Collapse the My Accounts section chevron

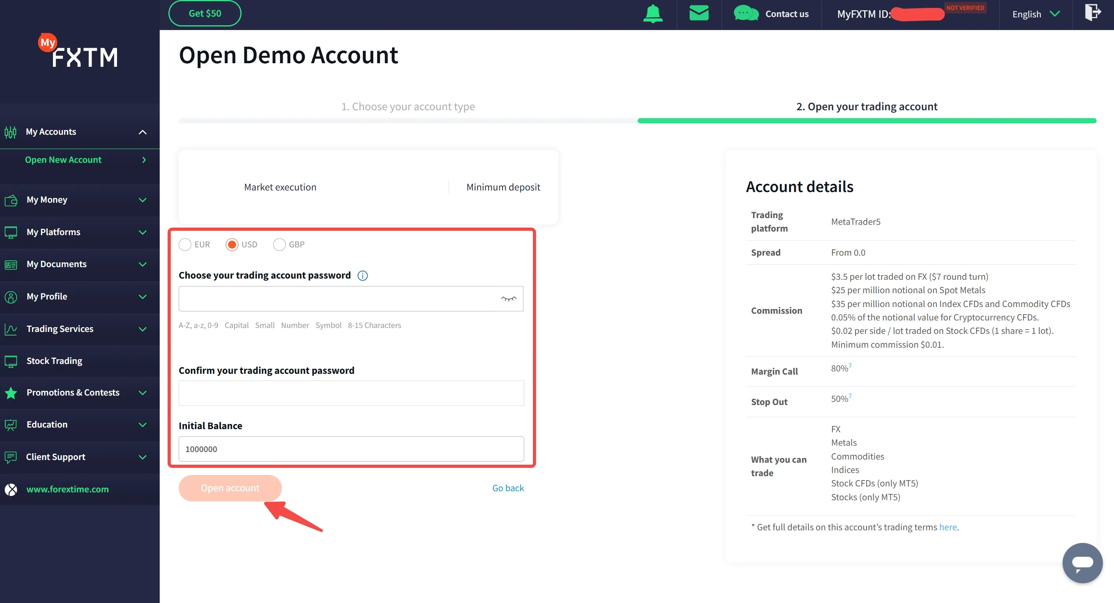143,132
